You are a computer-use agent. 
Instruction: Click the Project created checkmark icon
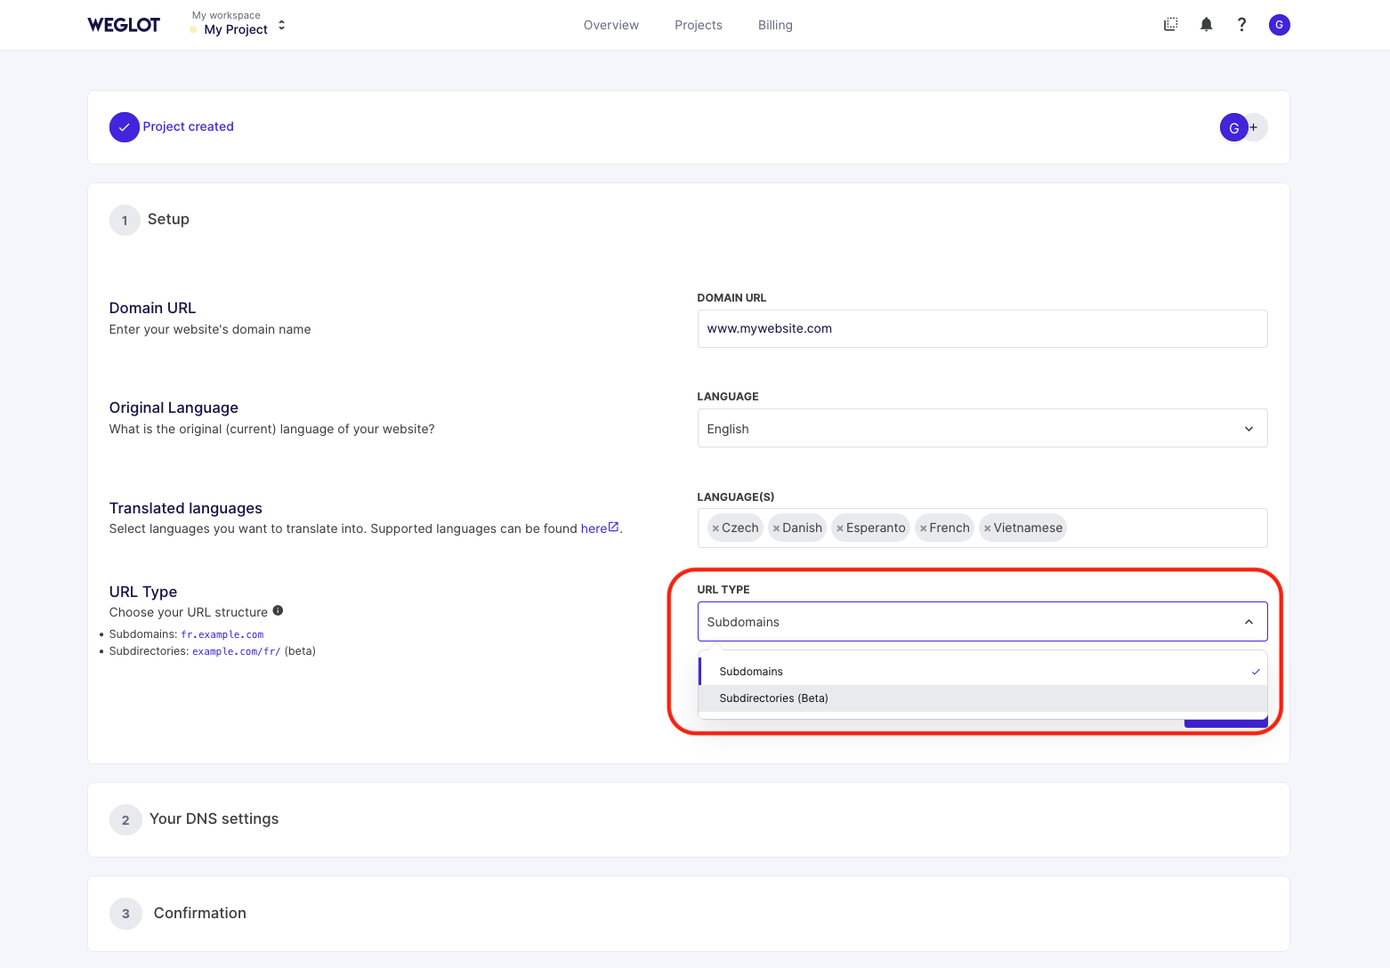coord(124,126)
